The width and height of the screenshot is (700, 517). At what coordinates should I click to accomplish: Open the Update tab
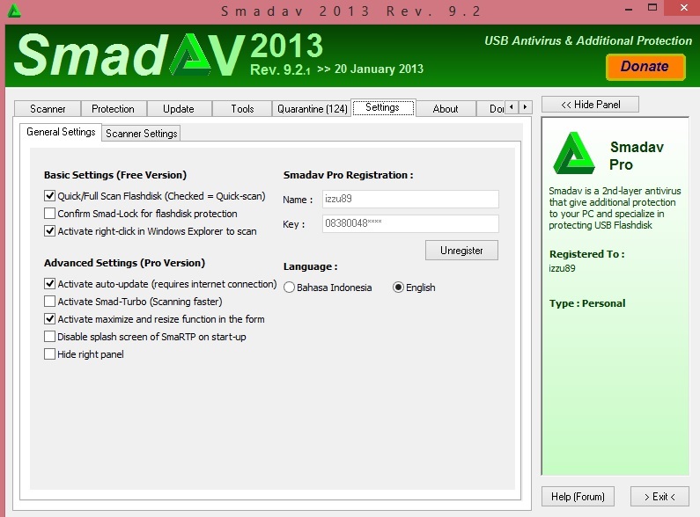(x=179, y=109)
